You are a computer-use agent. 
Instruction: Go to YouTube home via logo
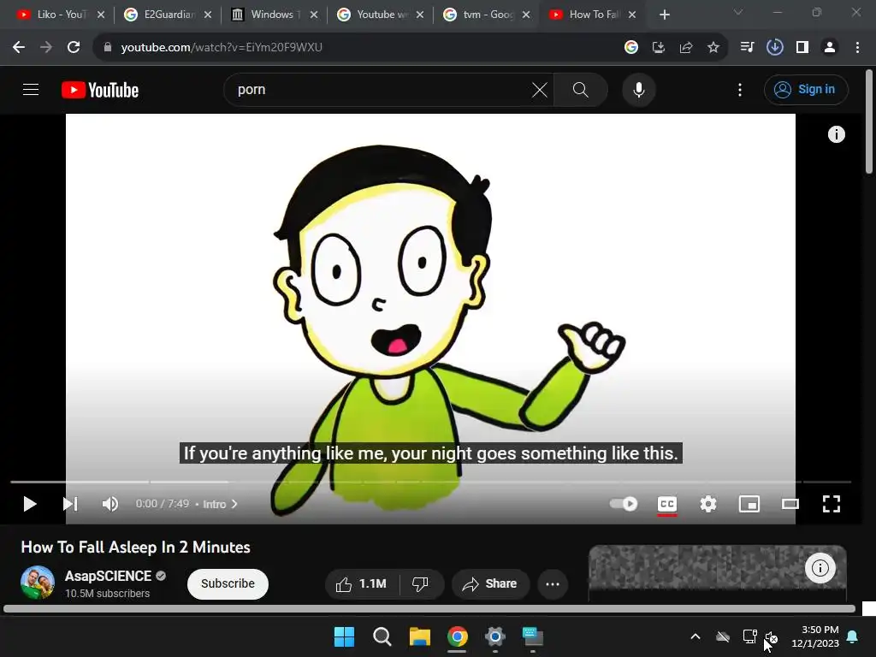click(x=100, y=90)
